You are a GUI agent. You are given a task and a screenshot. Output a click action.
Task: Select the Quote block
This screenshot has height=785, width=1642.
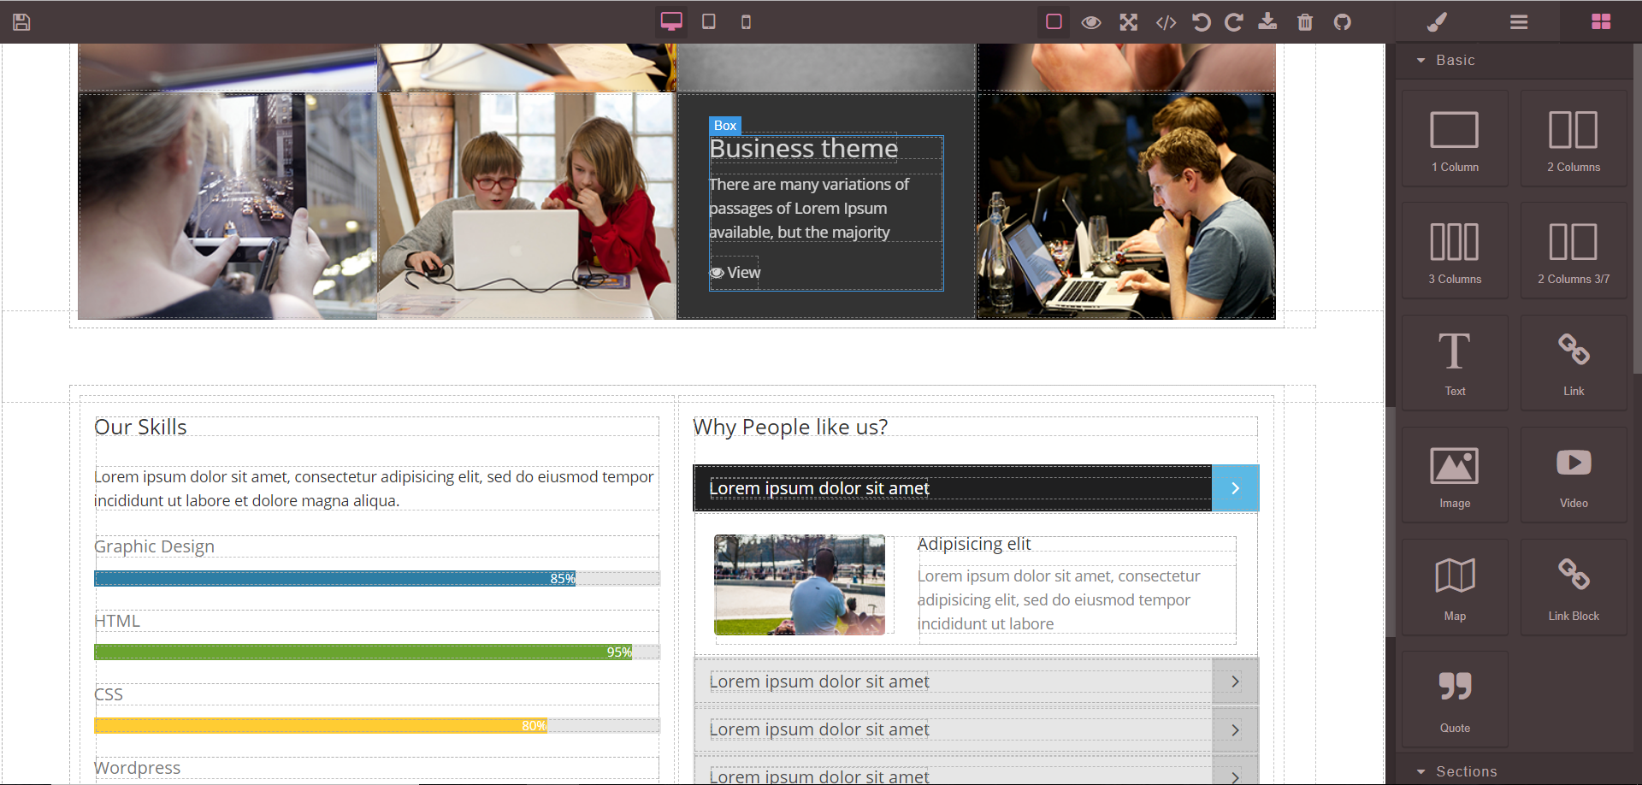click(x=1455, y=699)
